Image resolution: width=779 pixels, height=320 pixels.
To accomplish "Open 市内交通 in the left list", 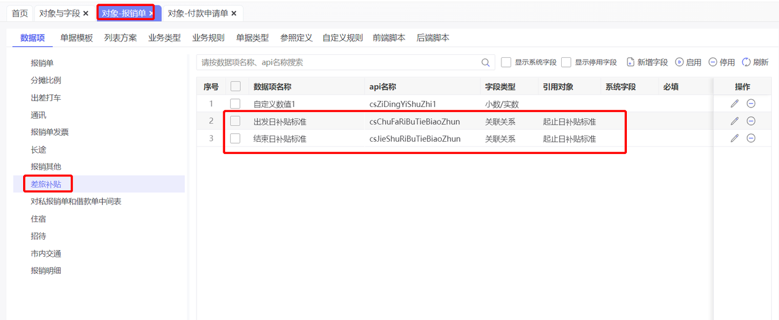I will click(46, 254).
